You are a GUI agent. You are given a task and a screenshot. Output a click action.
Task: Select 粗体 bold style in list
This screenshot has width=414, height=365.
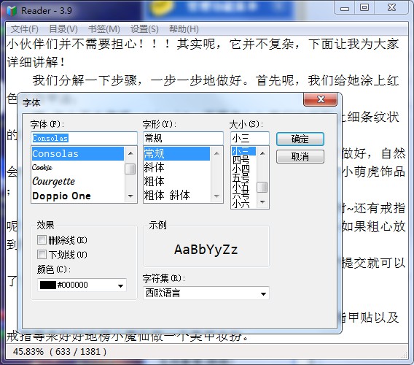coord(176,182)
